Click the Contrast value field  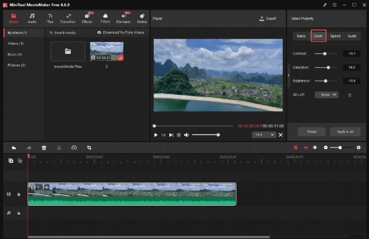coord(351,54)
